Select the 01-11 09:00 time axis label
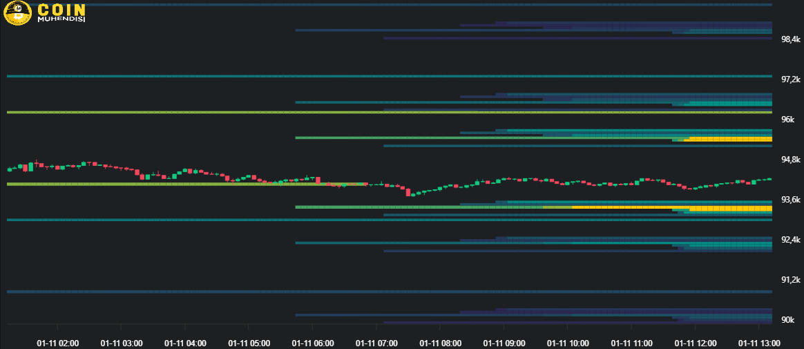Image resolution: width=804 pixels, height=349 pixels. (x=504, y=343)
